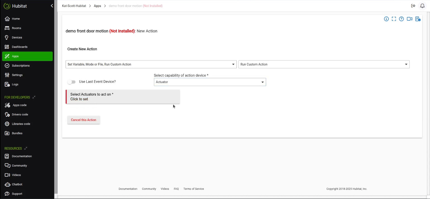
Task: Click Apps breadcrumb link
Action: (x=97, y=6)
